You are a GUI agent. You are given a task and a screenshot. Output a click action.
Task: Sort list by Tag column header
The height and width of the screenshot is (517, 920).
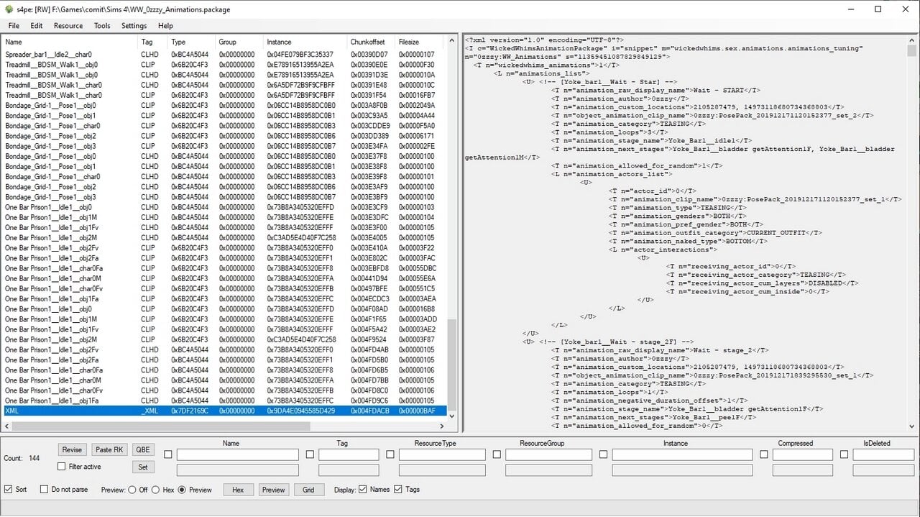pos(153,42)
